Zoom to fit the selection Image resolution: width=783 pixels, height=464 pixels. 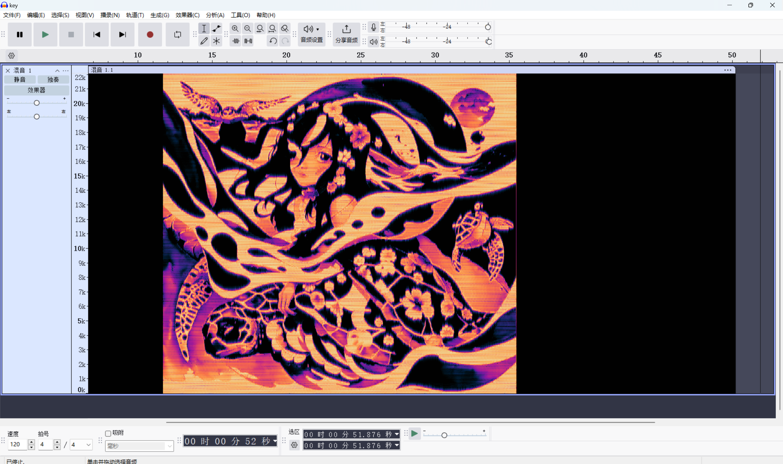coord(260,28)
